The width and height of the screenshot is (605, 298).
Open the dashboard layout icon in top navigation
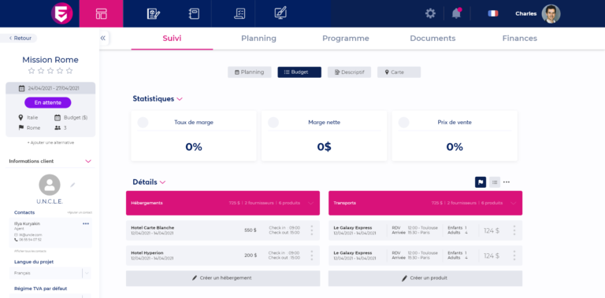click(x=101, y=13)
